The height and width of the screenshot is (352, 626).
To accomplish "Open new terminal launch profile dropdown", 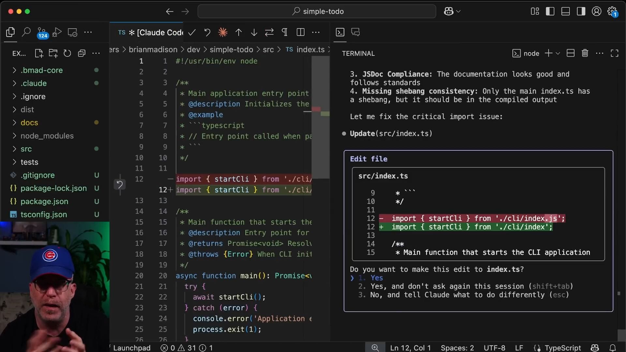I will (x=558, y=53).
